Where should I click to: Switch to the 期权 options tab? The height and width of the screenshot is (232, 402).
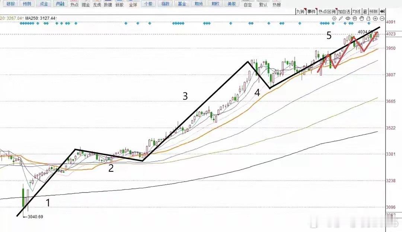215,4
